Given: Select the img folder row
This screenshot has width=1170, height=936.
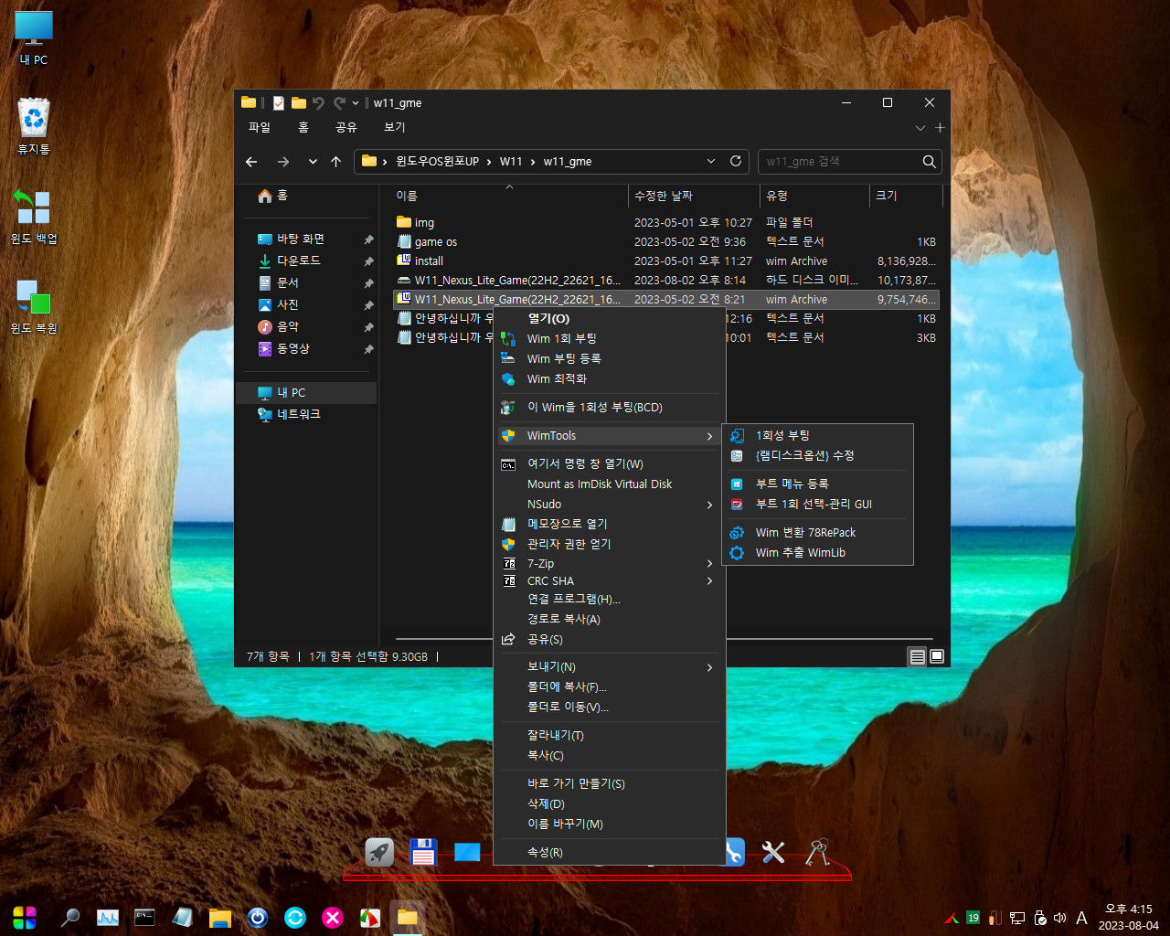Looking at the screenshot, I should click(665, 223).
